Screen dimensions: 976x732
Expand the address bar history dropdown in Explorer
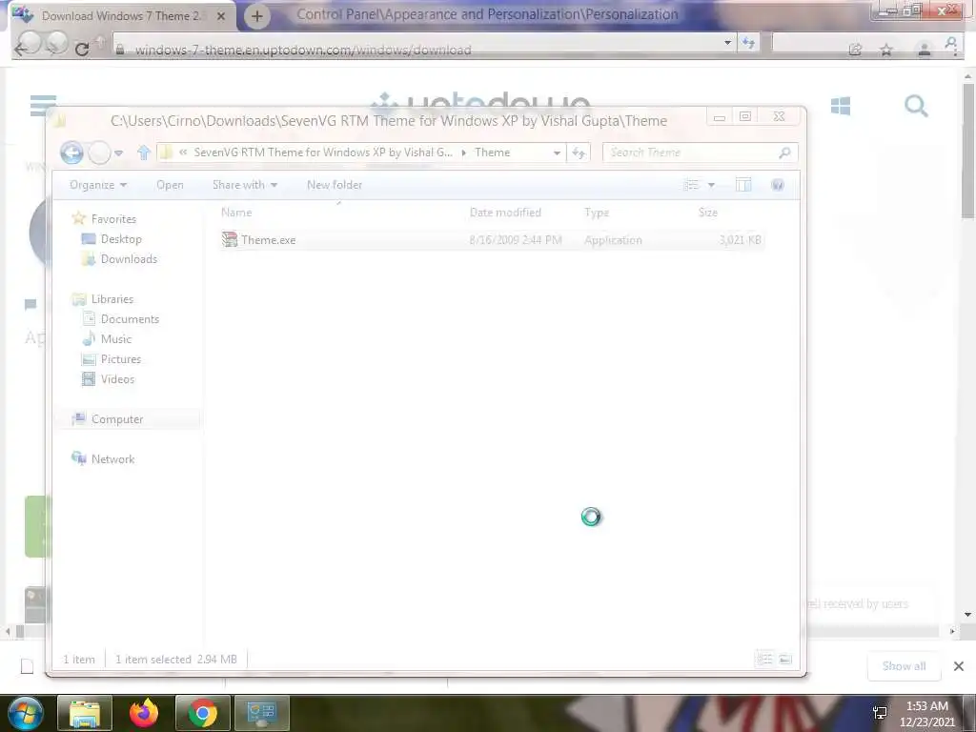click(x=557, y=153)
